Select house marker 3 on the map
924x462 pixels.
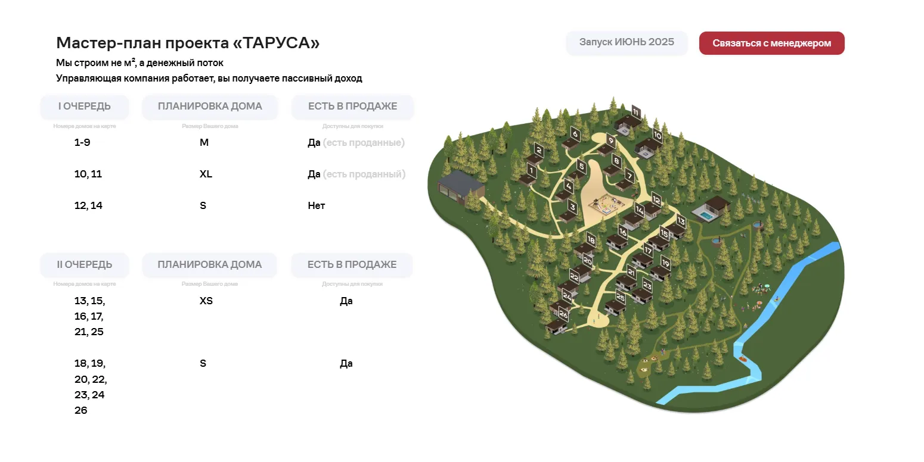573,207
